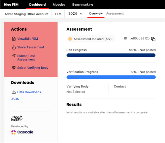Click the shield icon for Verifying Body

[14, 68]
